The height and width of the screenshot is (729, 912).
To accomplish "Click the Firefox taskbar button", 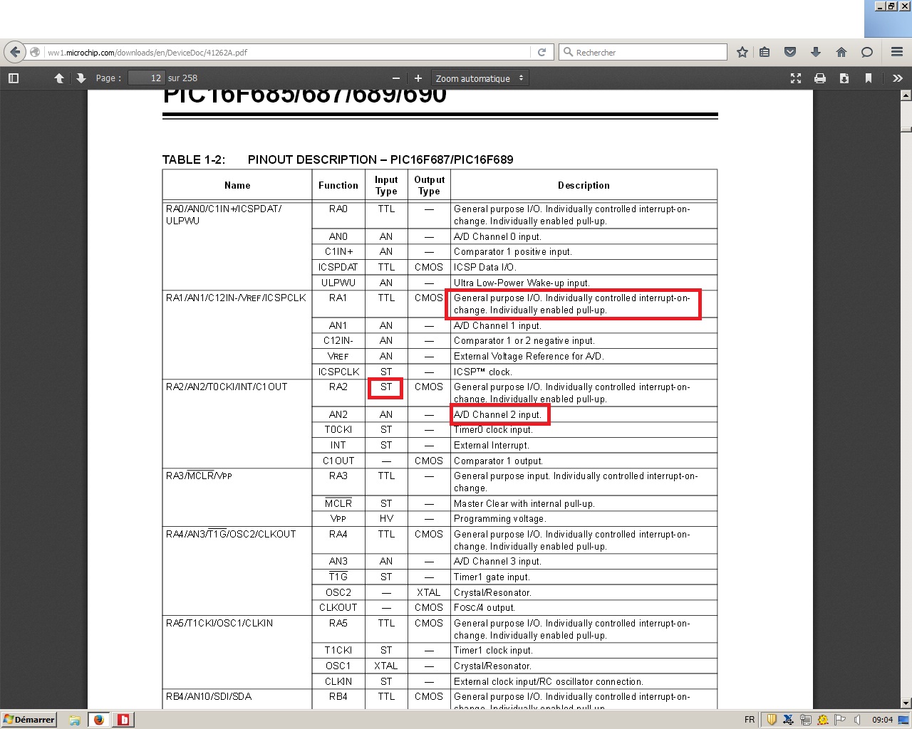I will (x=99, y=720).
